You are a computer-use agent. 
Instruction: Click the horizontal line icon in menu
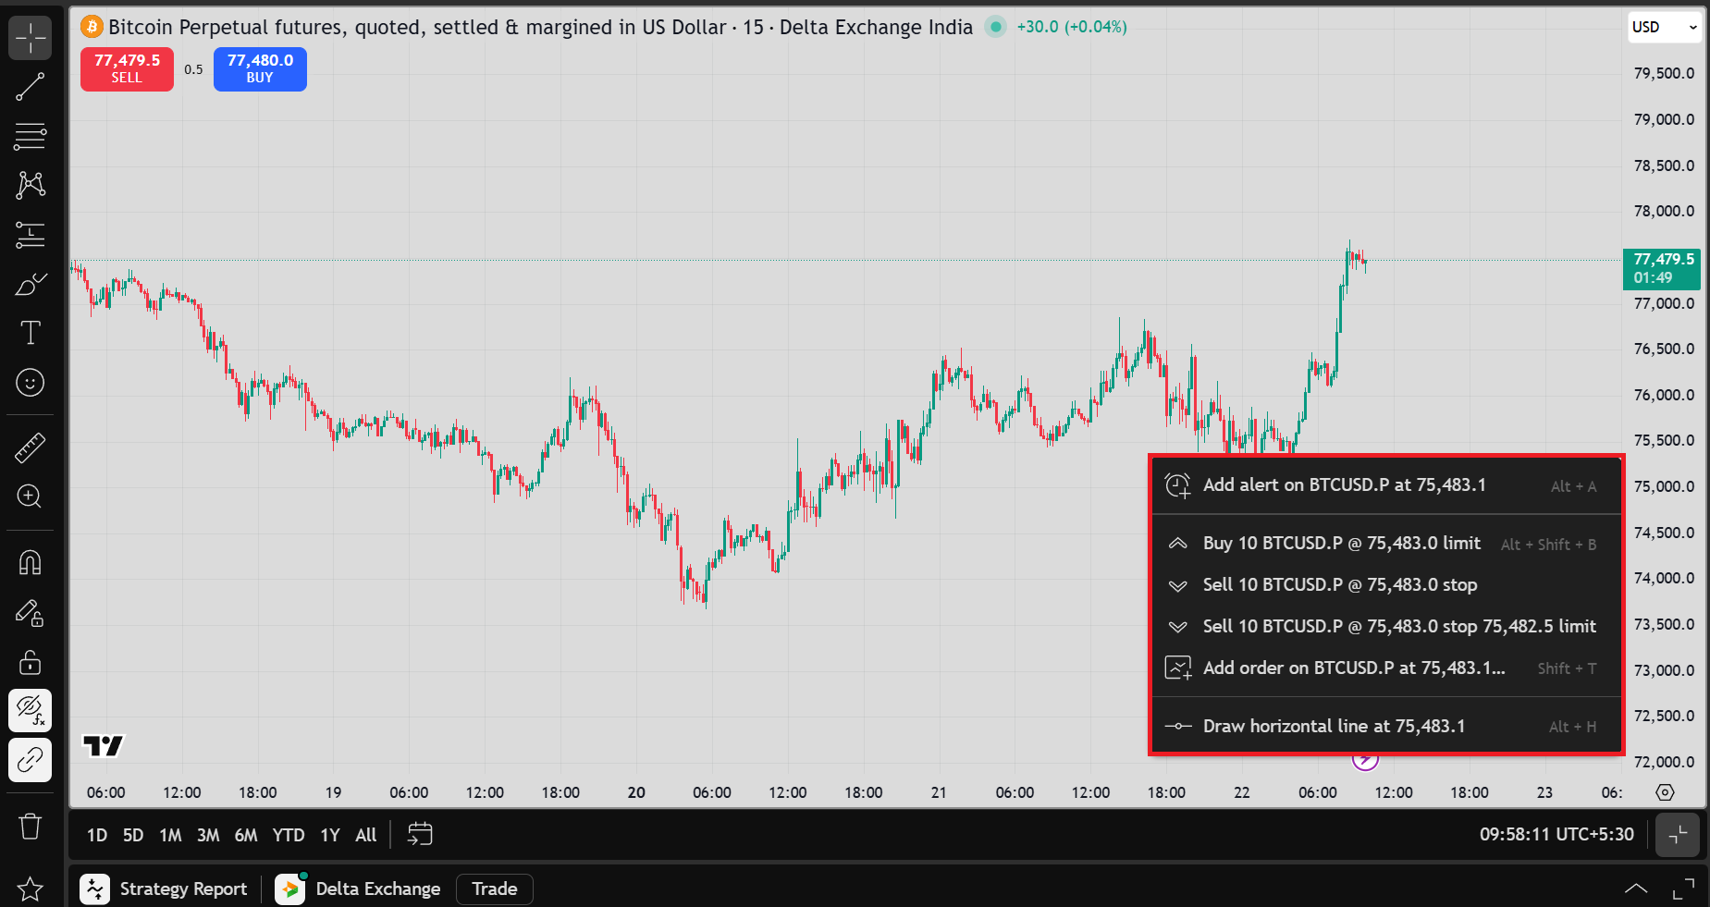(1177, 726)
